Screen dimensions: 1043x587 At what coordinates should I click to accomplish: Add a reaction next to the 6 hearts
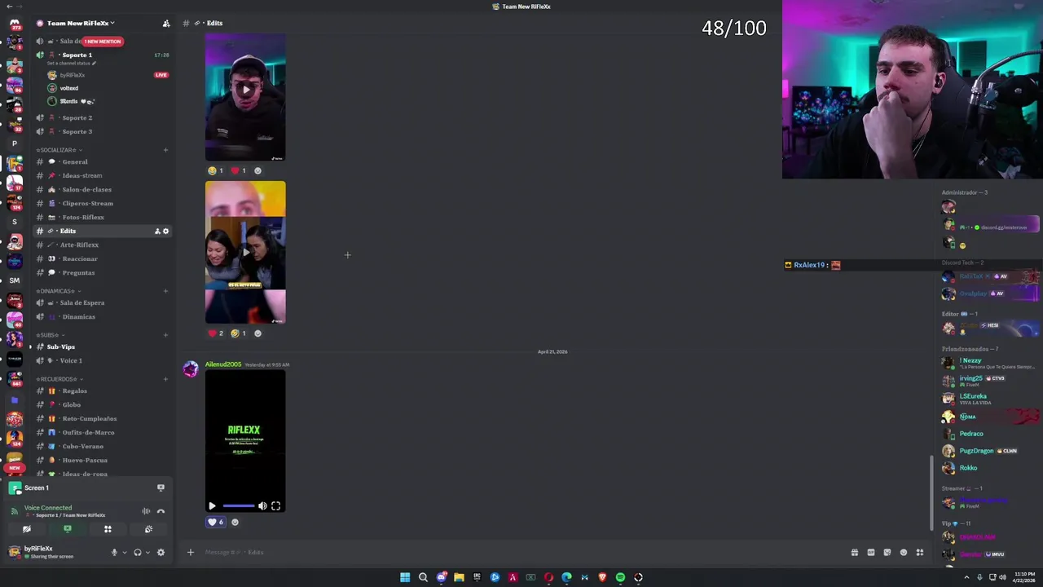[235, 522]
